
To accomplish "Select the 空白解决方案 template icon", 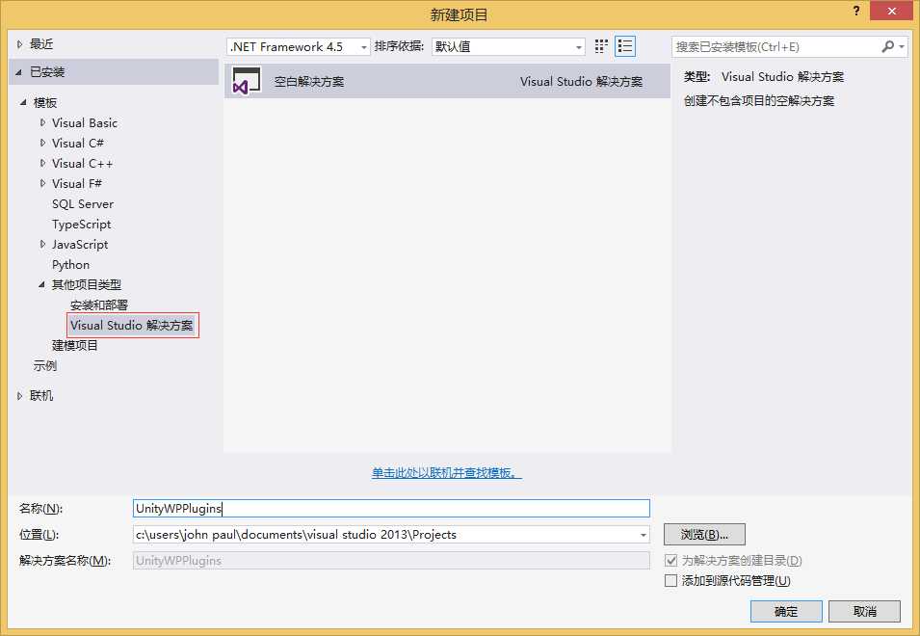I will pyautogui.click(x=247, y=81).
